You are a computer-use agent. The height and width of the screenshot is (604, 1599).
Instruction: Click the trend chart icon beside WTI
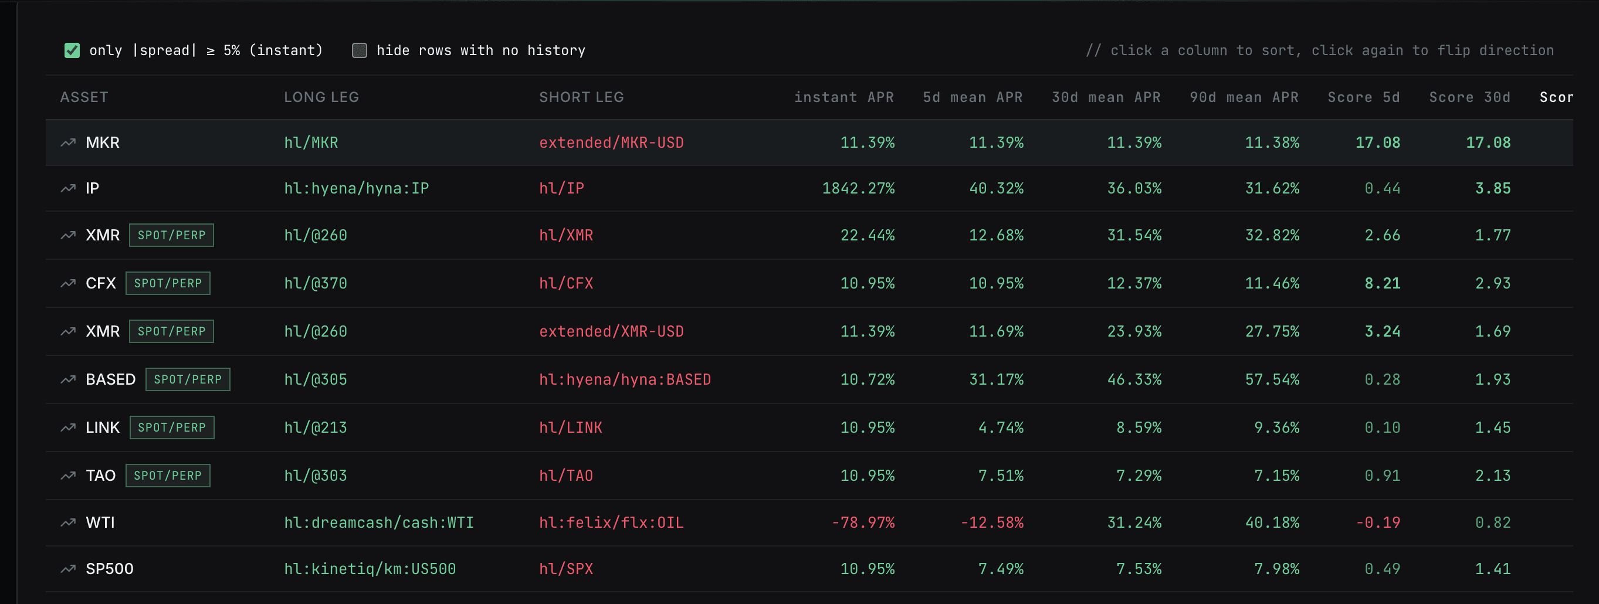tap(67, 522)
